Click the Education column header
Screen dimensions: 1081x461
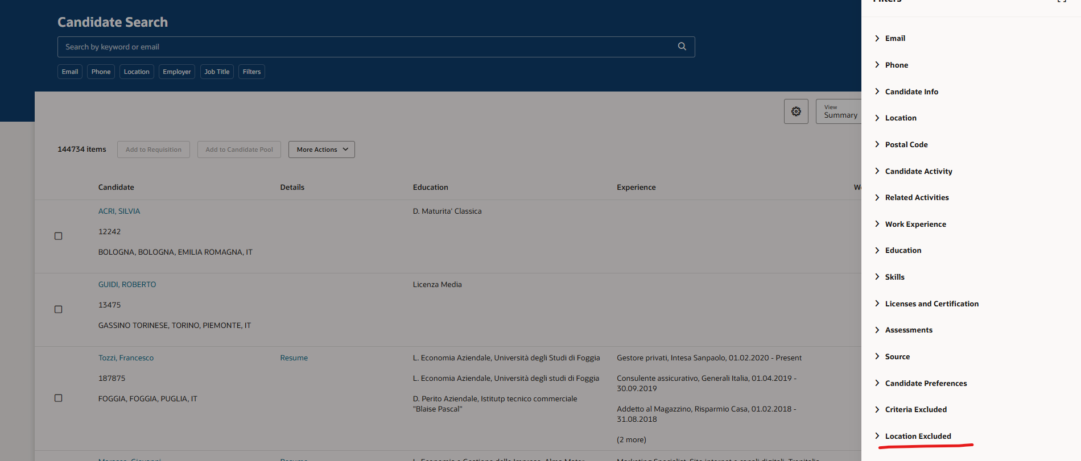click(x=431, y=187)
